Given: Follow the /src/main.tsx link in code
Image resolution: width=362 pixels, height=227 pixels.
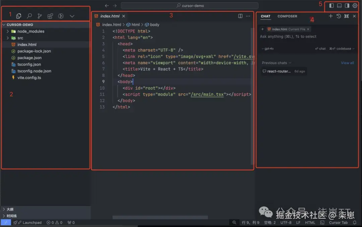Looking at the screenshot, I should pos(207,94).
